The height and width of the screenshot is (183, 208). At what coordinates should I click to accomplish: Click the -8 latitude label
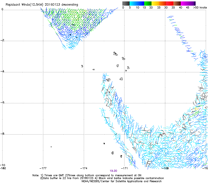click(x=2, y=134)
